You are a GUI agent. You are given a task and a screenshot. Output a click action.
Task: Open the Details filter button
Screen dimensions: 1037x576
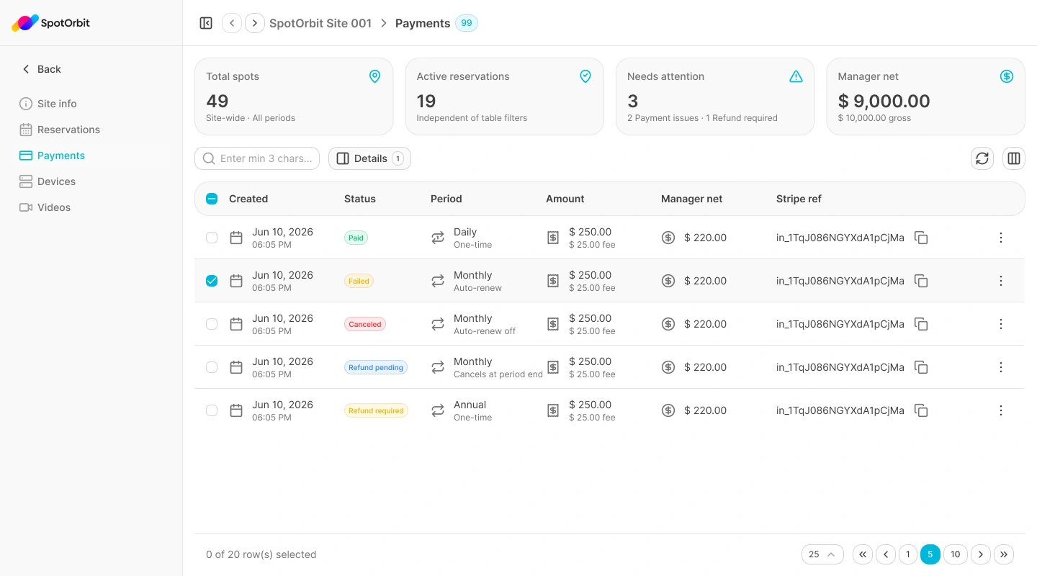[x=369, y=158]
